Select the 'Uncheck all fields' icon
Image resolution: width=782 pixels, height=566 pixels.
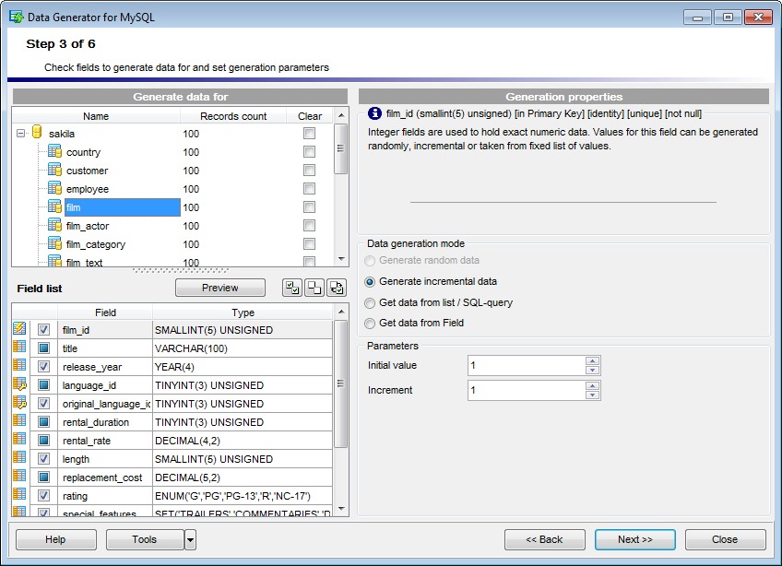tap(314, 288)
